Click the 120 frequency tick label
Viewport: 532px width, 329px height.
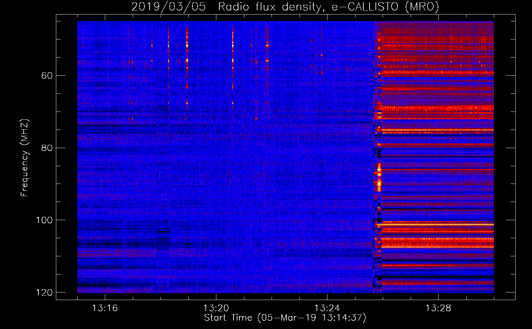[44, 292]
